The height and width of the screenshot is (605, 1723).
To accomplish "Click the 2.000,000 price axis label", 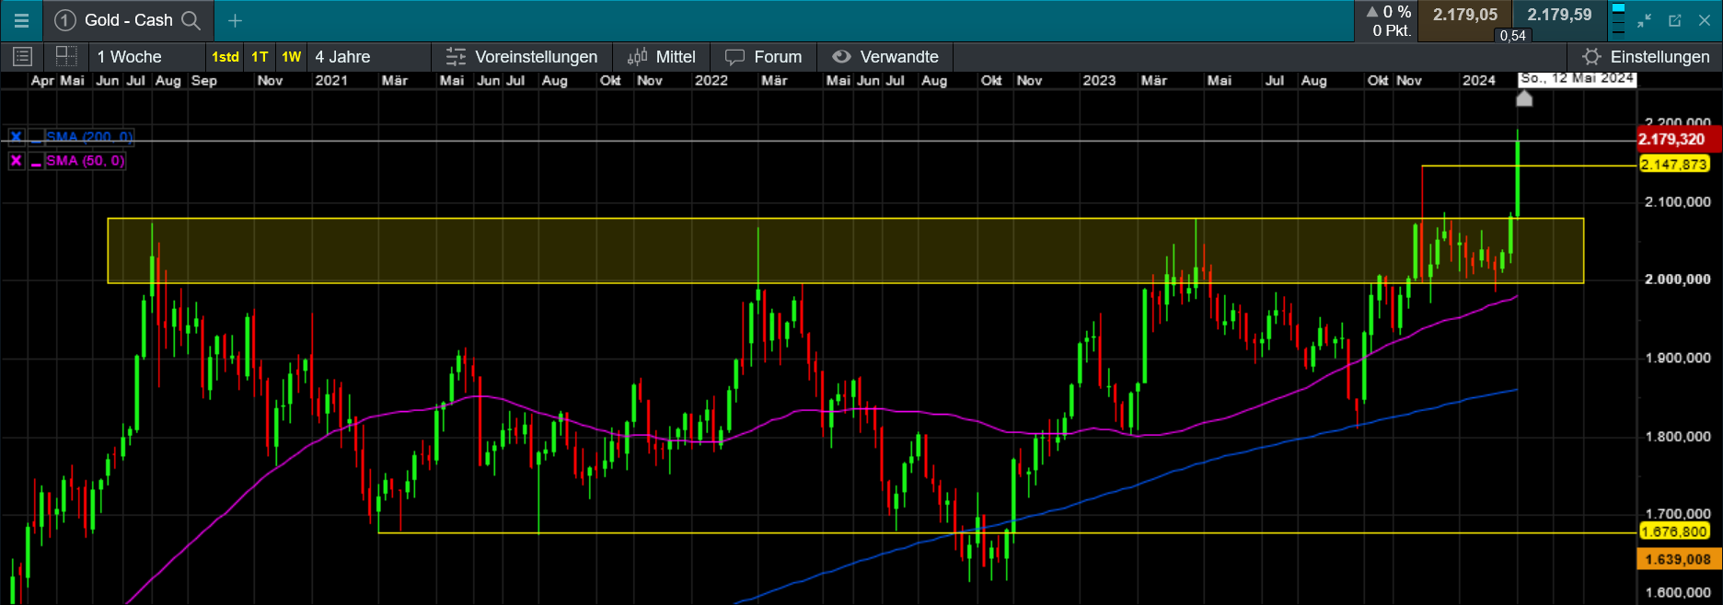I will (x=1678, y=280).
